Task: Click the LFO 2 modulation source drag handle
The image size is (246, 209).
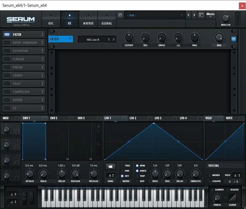Action: click(149, 118)
